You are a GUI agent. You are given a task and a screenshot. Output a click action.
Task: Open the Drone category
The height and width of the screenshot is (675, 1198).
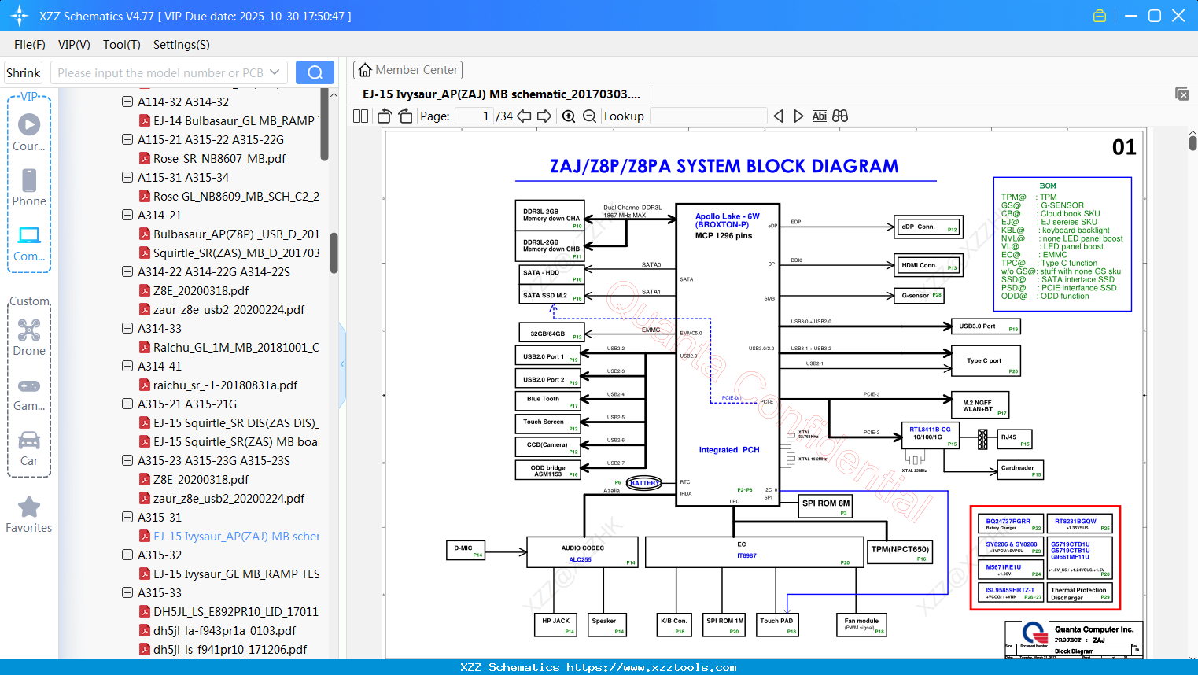pyautogui.click(x=29, y=337)
